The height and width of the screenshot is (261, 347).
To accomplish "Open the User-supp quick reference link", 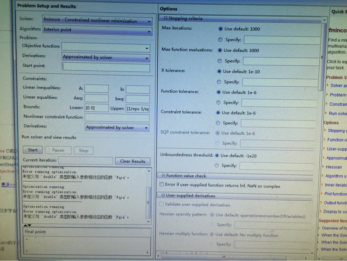I will 337,149.
